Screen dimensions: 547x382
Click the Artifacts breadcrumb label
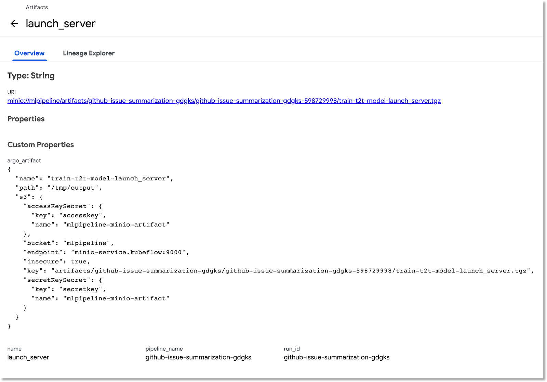tap(37, 7)
